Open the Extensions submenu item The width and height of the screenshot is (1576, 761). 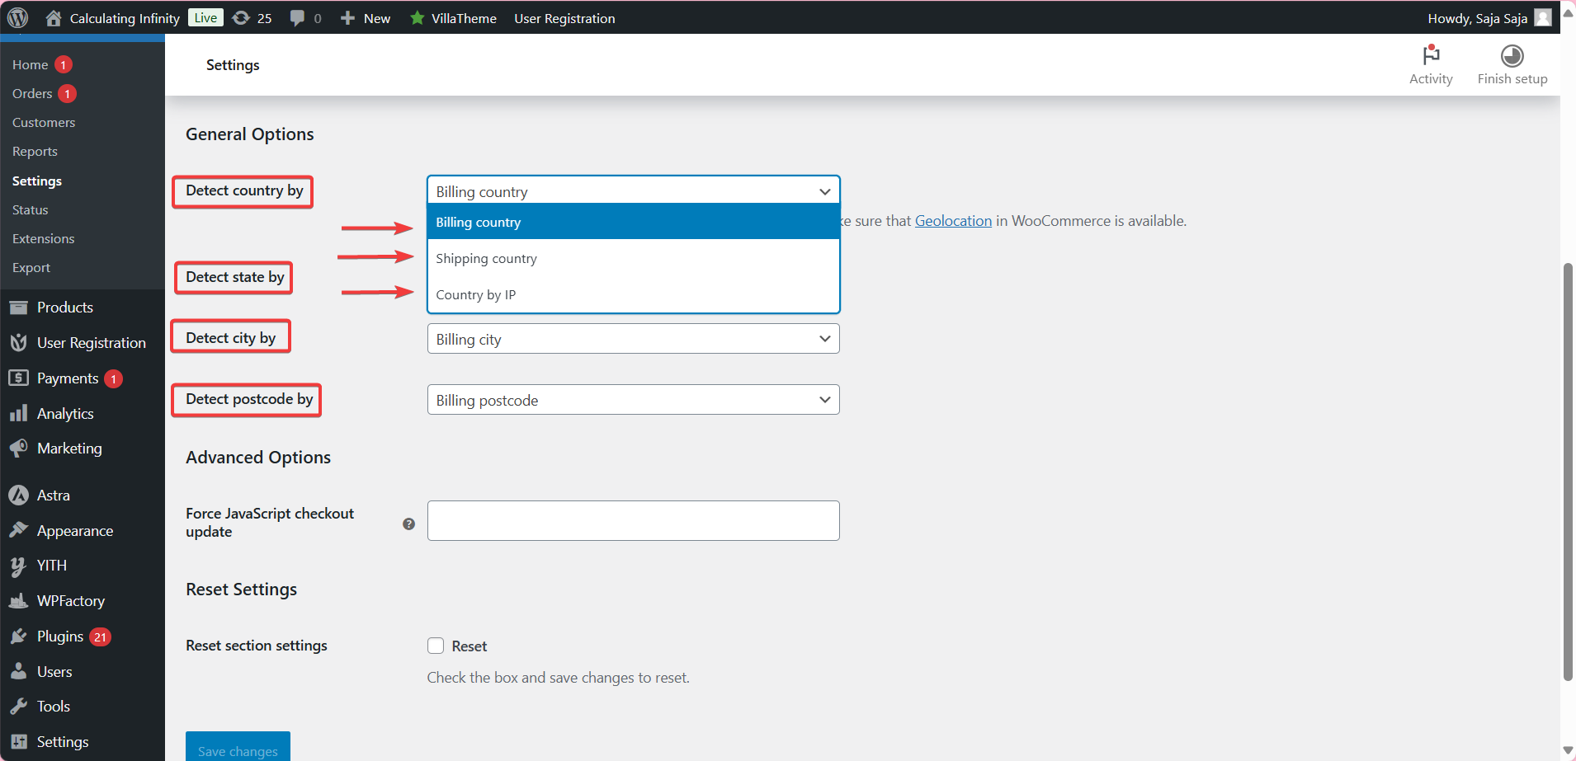pos(44,239)
